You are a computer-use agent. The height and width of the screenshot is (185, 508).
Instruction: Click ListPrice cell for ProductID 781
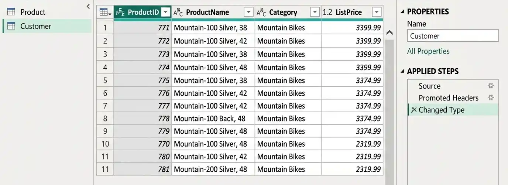tap(352, 169)
